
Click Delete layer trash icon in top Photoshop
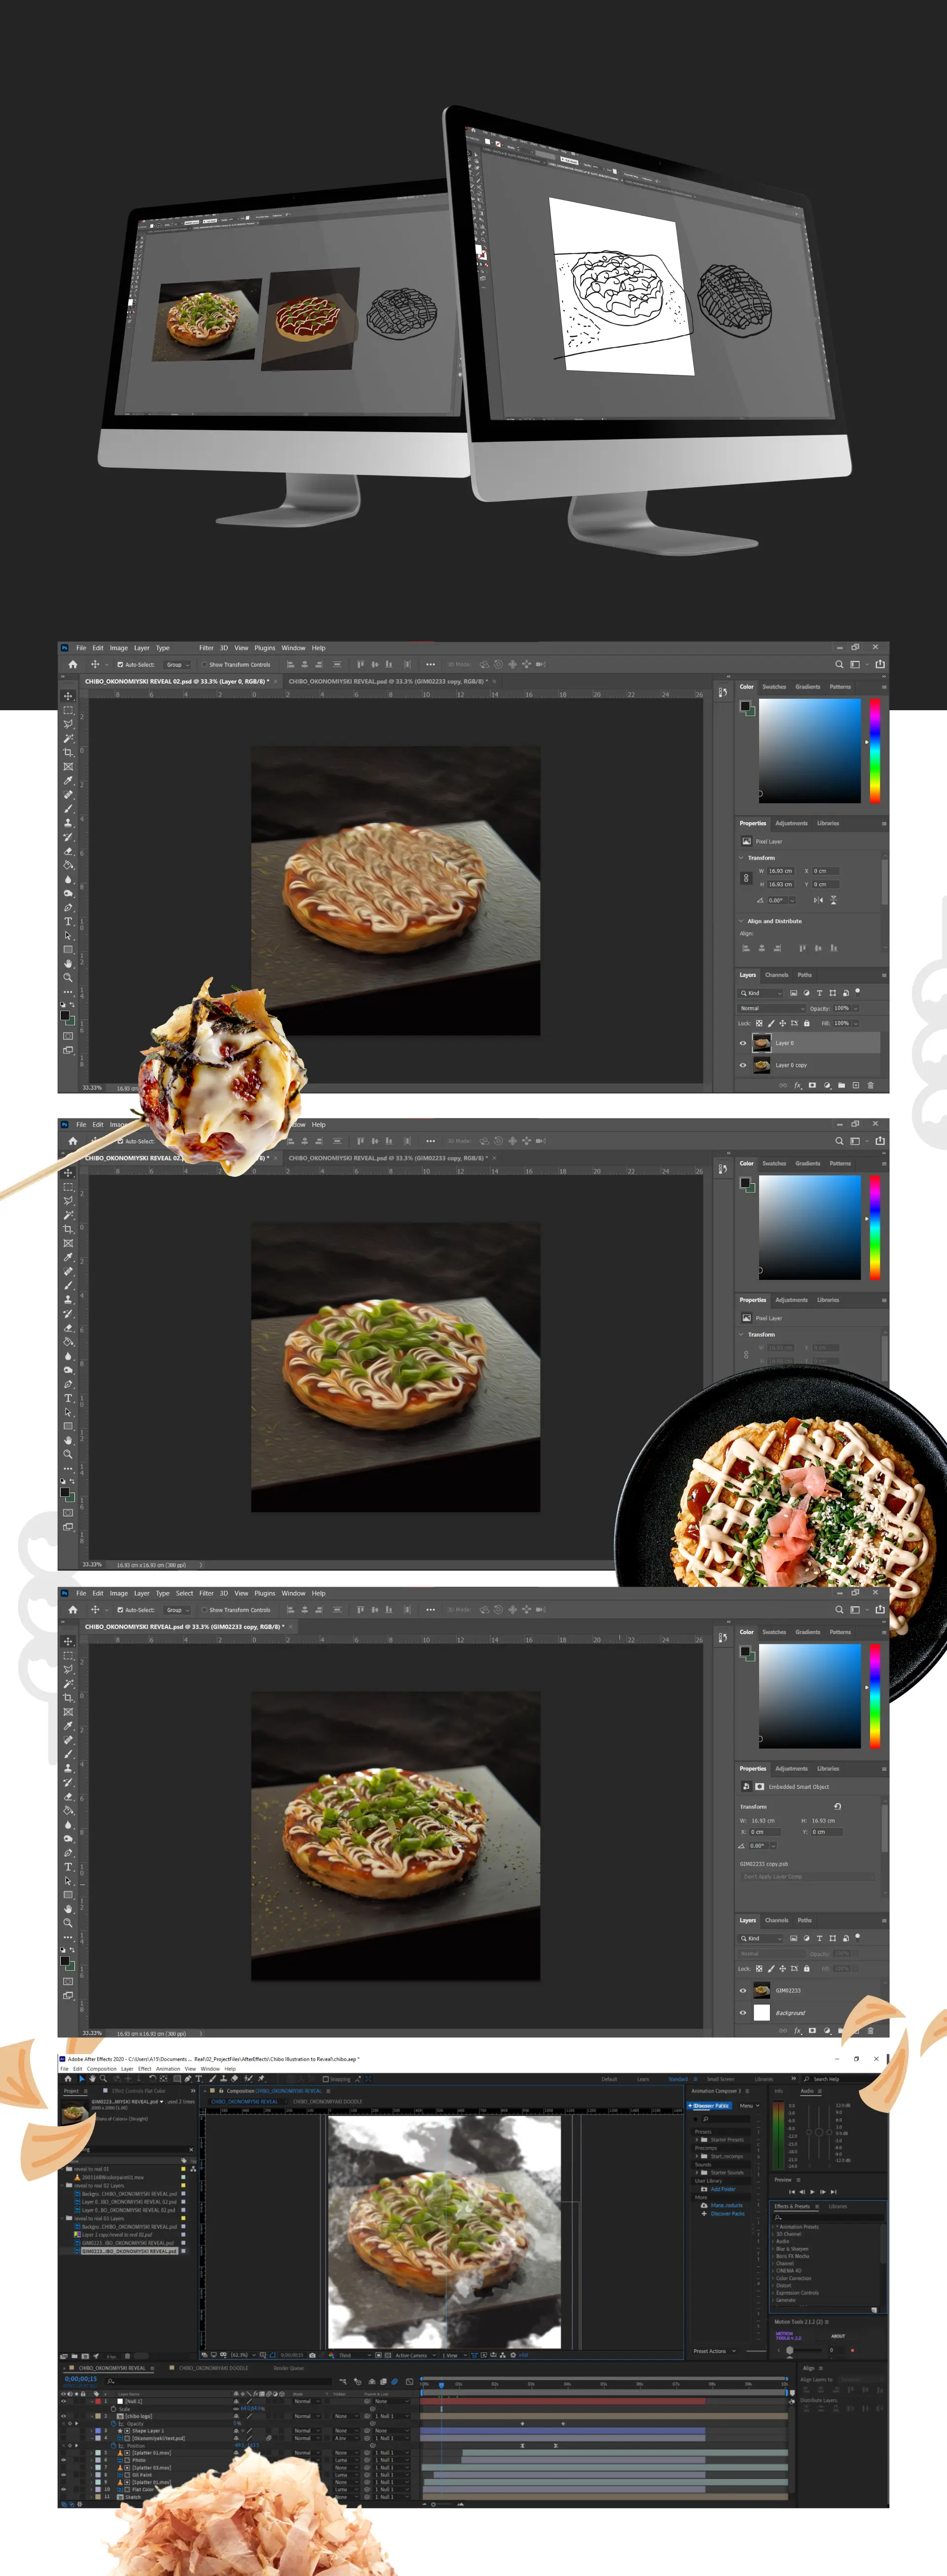coord(871,1085)
